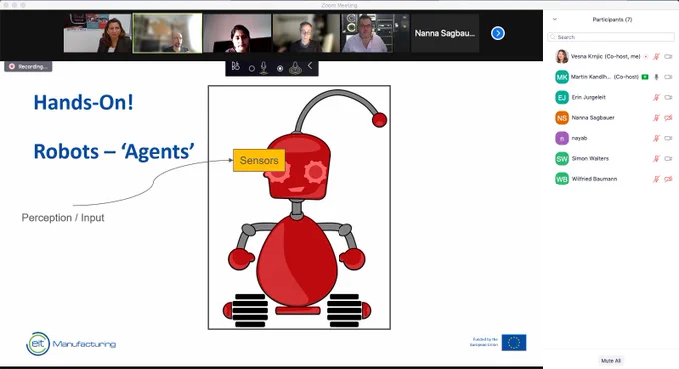Select the Nanna Sagbau... video tile
679x369 pixels.
pyautogui.click(x=445, y=33)
